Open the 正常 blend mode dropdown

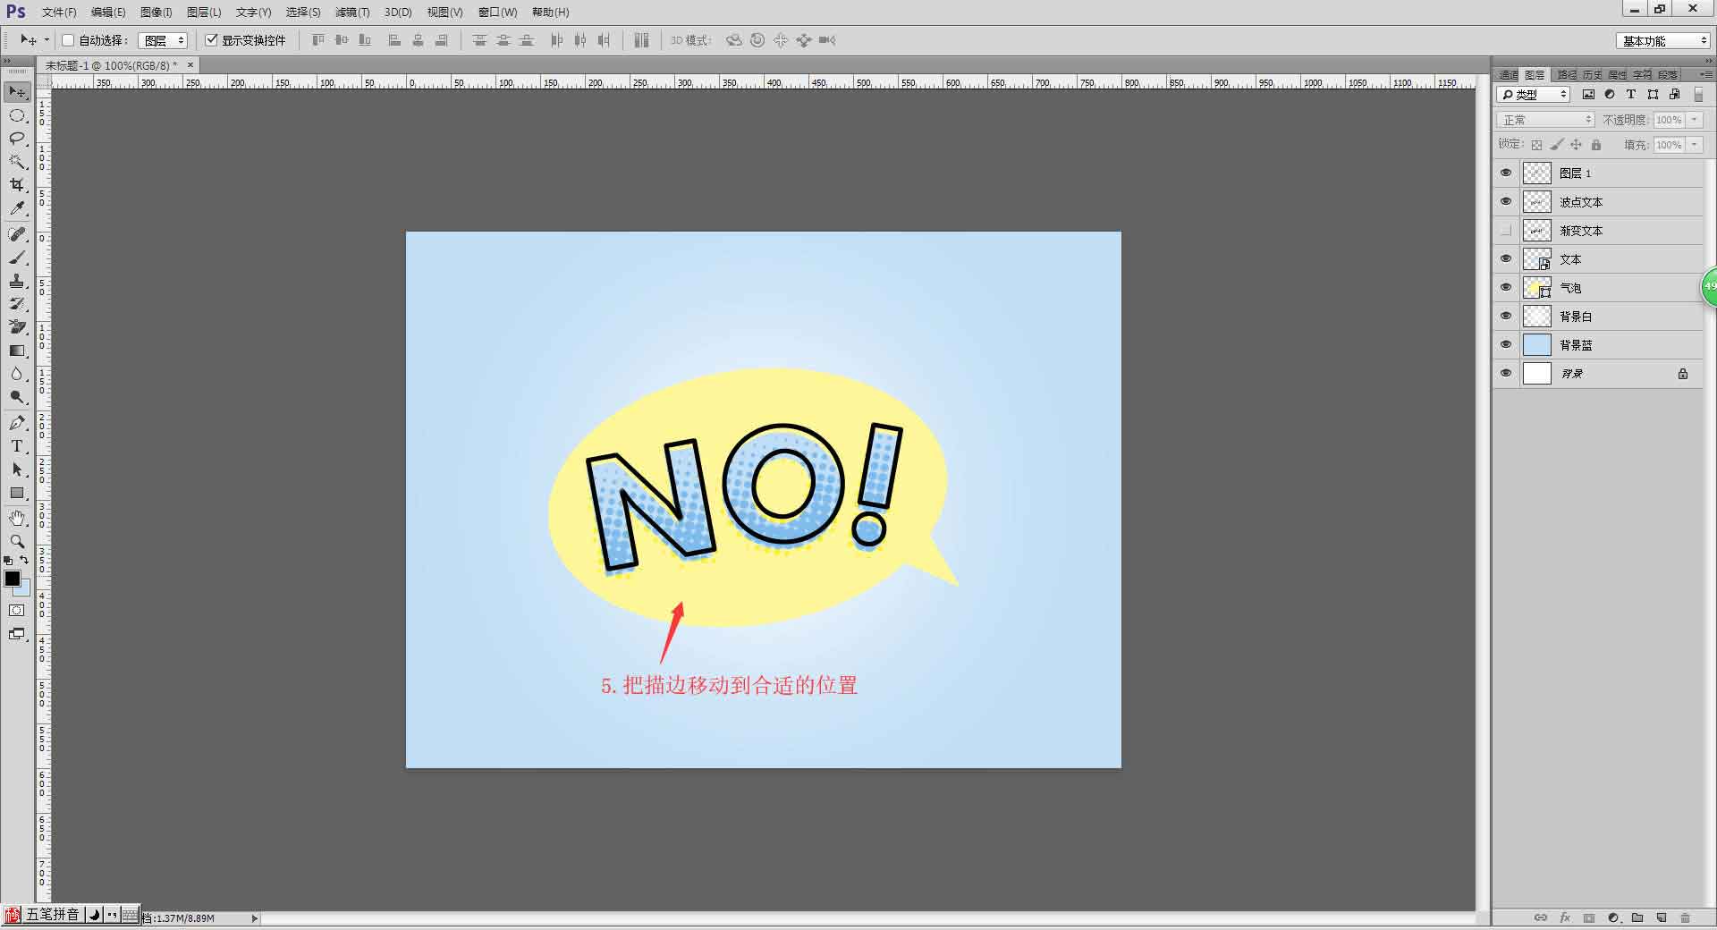point(1545,120)
